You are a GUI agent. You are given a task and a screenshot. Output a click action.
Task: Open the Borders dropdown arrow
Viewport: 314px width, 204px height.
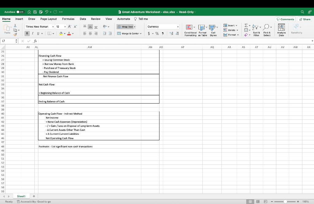pos(53,33)
